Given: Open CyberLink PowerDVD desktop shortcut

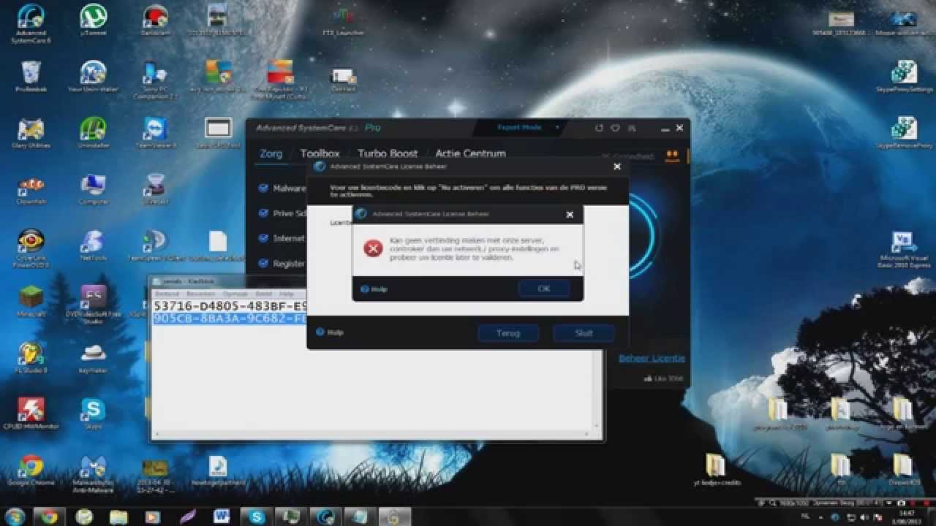Looking at the screenshot, I should [x=31, y=248].
